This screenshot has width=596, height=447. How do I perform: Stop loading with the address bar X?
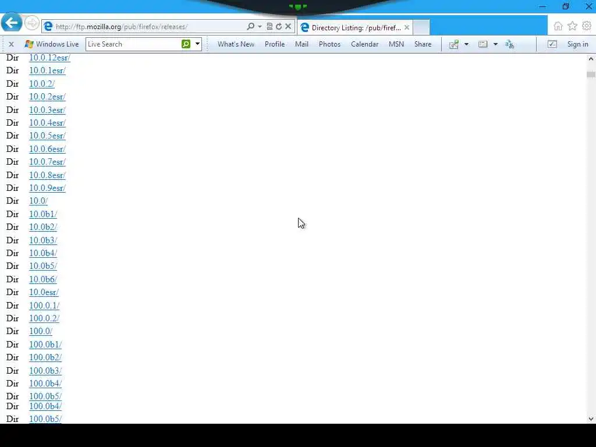tap(288, 26)
